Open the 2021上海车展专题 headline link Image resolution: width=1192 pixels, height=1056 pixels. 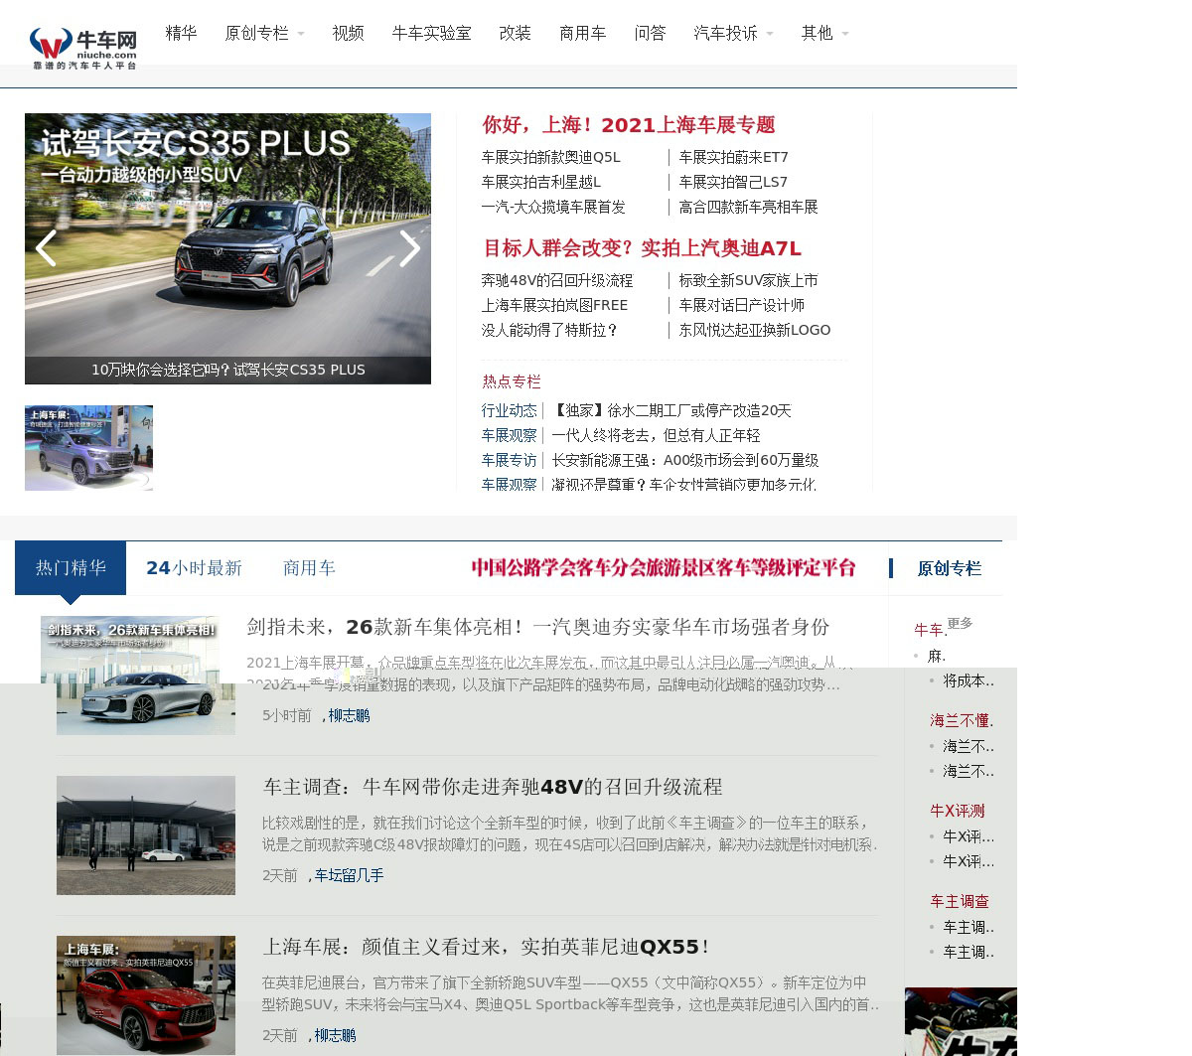[x=628, y=125]
